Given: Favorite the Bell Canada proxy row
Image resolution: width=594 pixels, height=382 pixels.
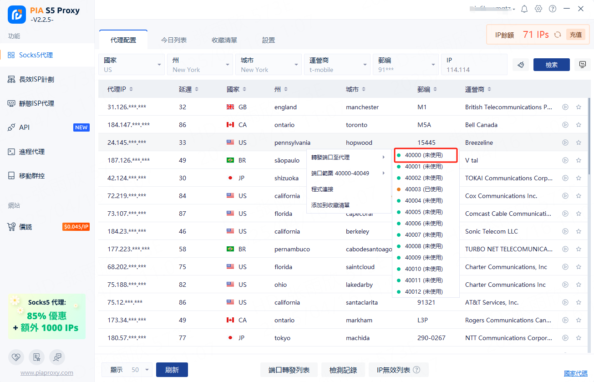Looking at the screenshot, I should tap(579, 125).
